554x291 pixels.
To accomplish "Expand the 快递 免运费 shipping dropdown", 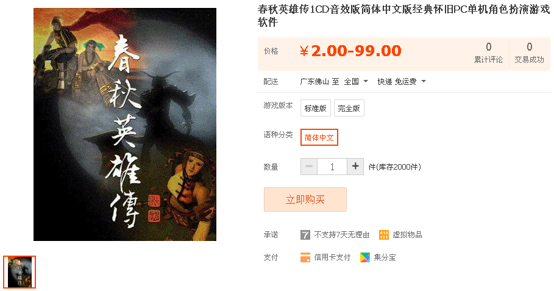I will pos(402,82).
